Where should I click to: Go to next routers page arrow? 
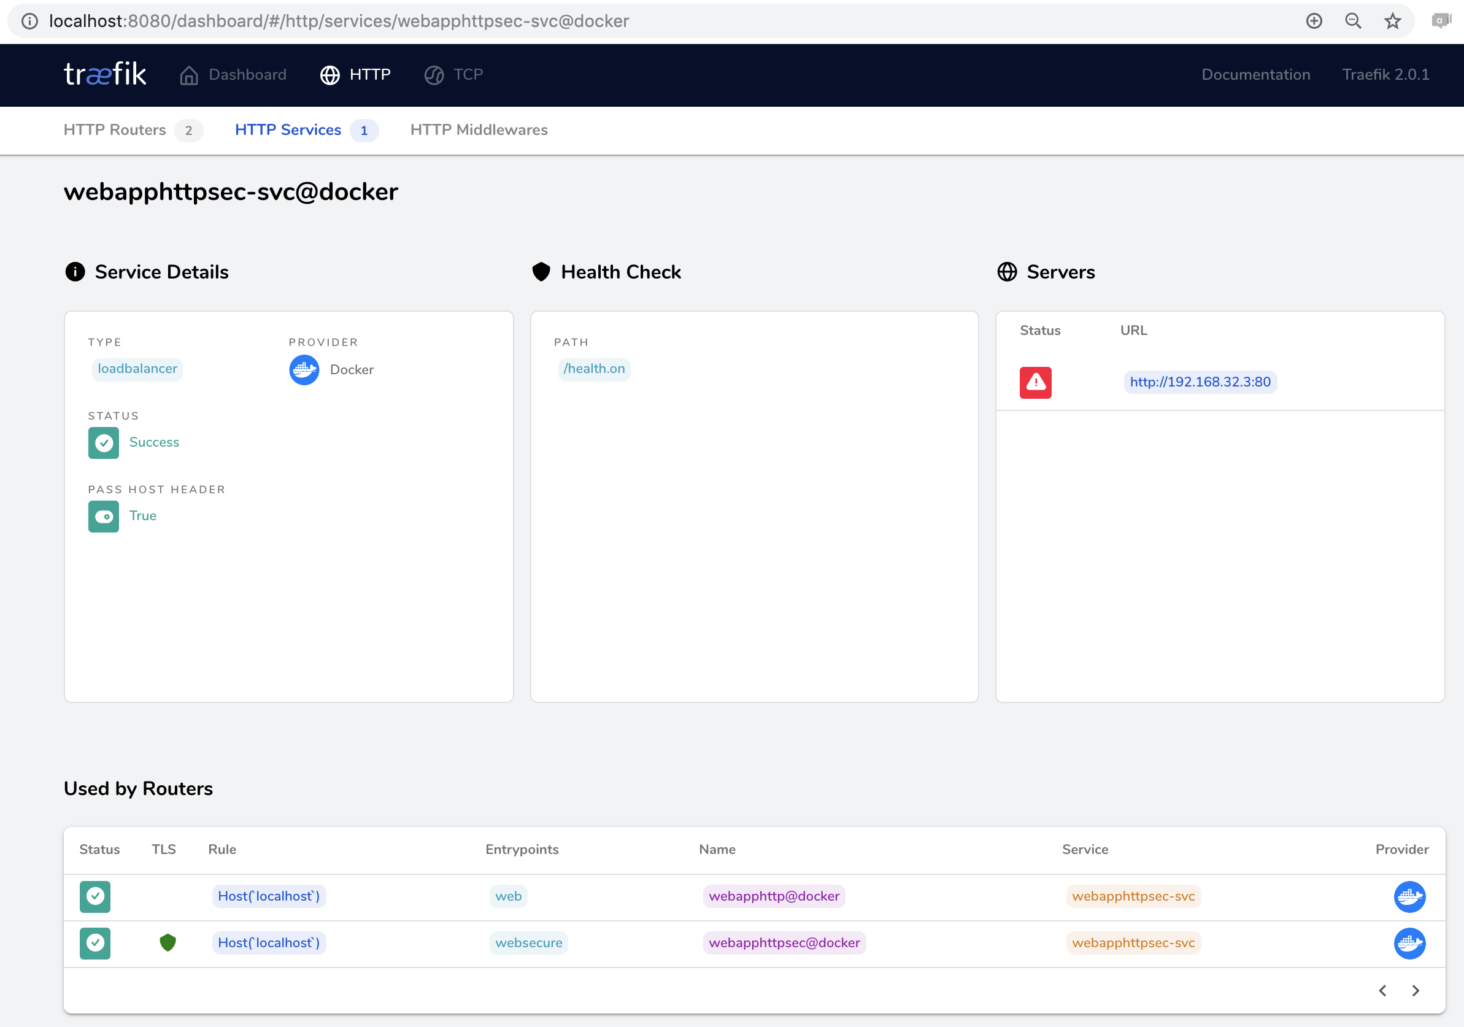click(1416, 991)
